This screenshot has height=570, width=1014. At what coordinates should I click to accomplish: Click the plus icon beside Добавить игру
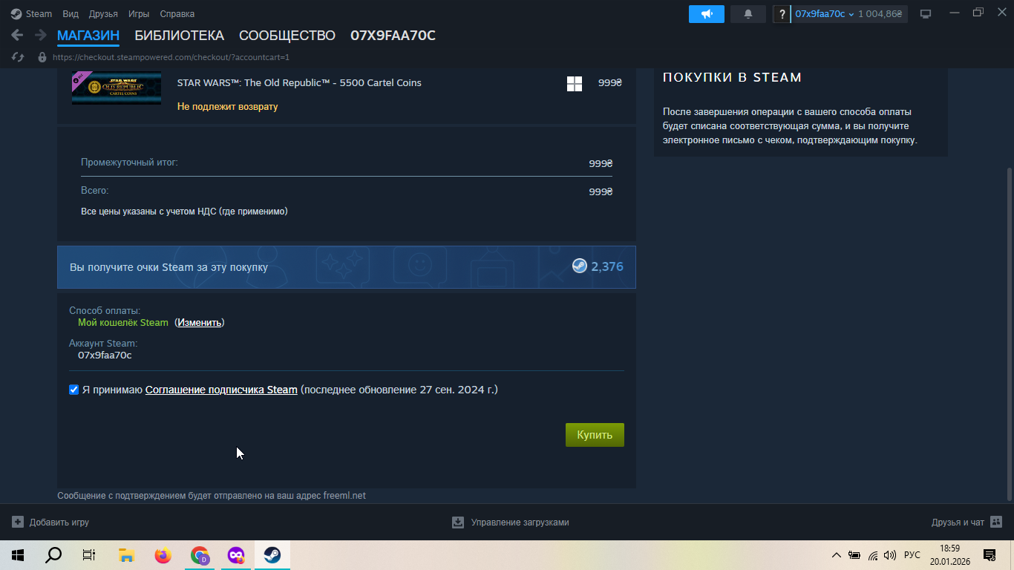pyautogui.click(x=18, y=522)
